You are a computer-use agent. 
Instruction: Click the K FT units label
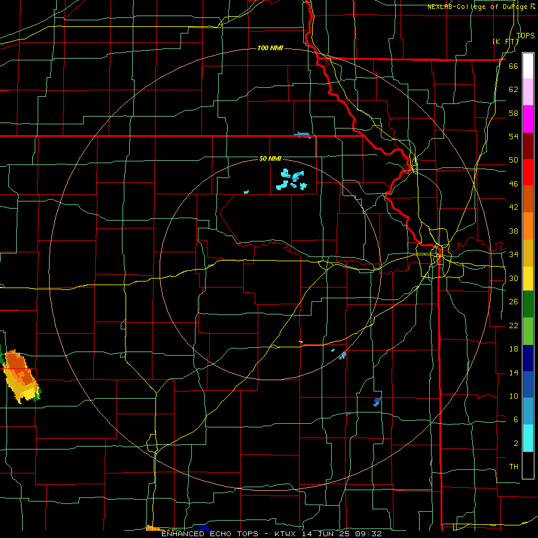(505, 41)
